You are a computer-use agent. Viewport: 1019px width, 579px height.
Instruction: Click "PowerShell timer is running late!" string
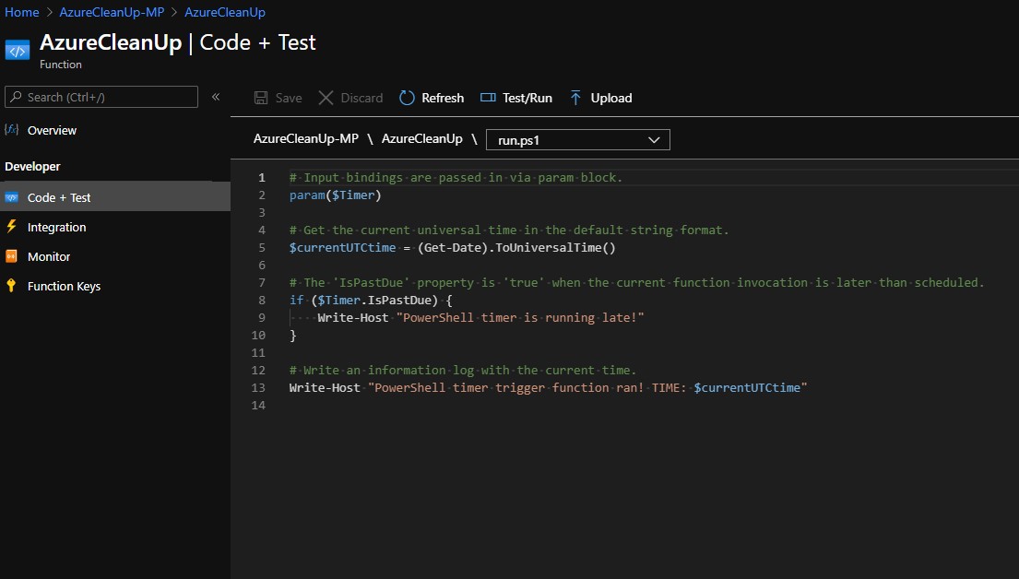520,318
